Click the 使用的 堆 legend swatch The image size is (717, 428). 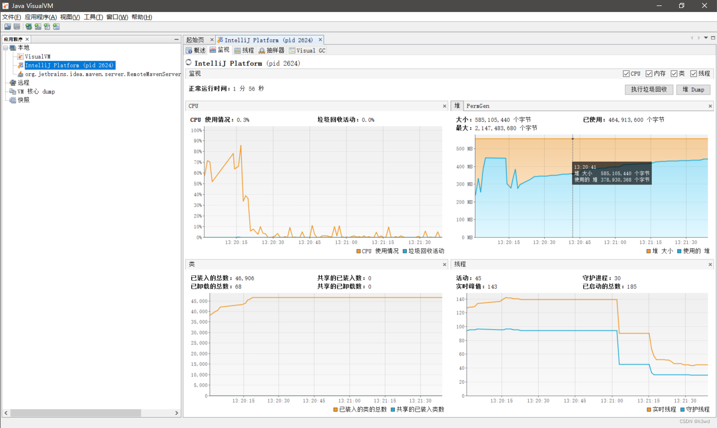coord(679,251)
